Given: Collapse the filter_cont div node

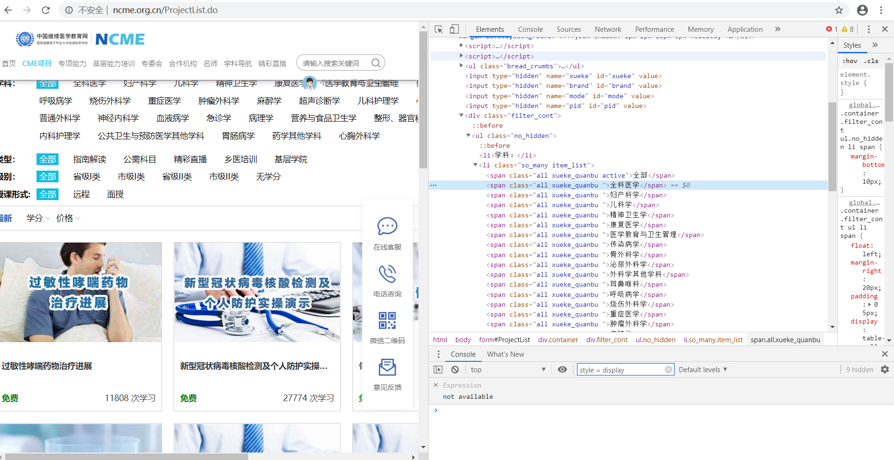Looking at the screenshot, I should point(462,115).
